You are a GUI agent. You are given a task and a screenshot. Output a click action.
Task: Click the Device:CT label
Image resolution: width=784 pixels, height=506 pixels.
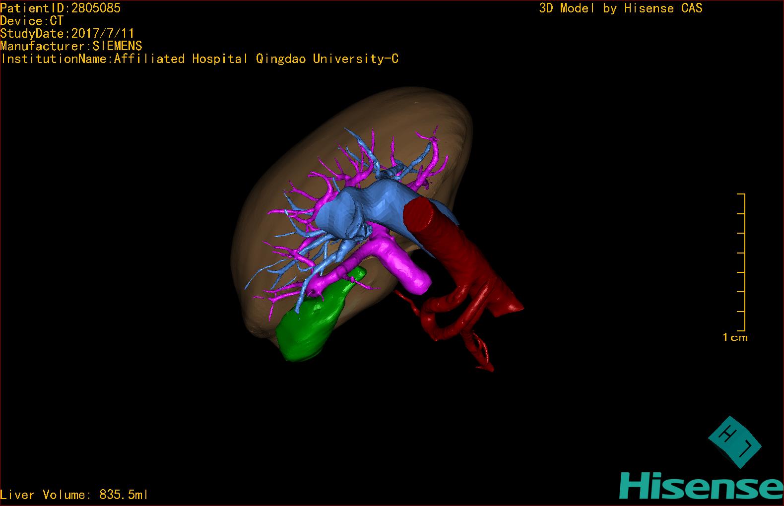32,21
